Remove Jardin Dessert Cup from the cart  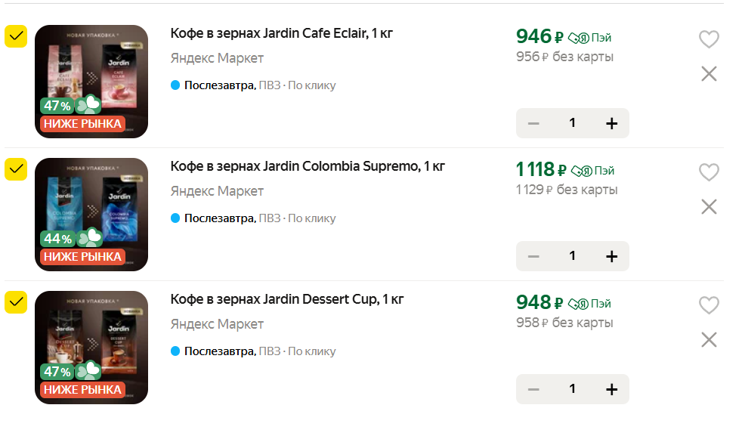point(709,340)
